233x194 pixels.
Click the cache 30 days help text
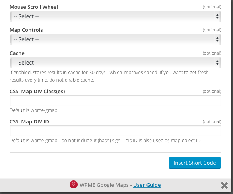(109, 76)
